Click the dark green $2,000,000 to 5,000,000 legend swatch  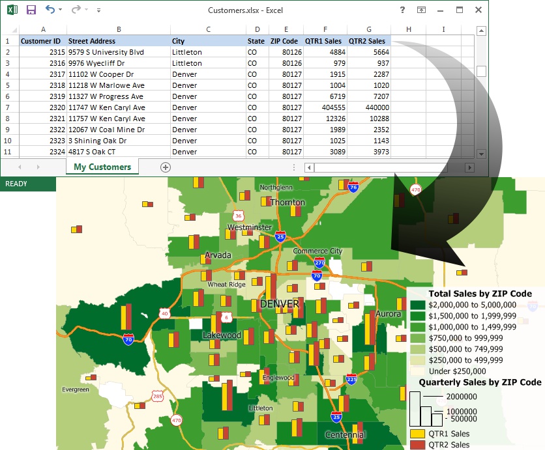[x=417, y=305]
